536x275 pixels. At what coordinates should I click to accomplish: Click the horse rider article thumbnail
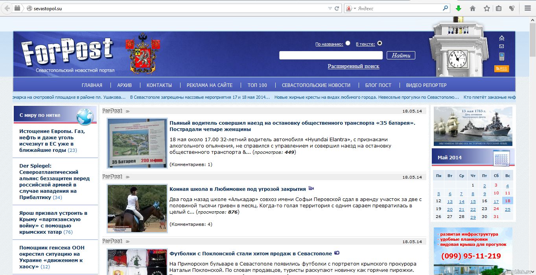137,208
